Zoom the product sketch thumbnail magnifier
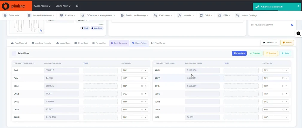The width and height of the screenshot is (302, 128). [x=41, y=31]
